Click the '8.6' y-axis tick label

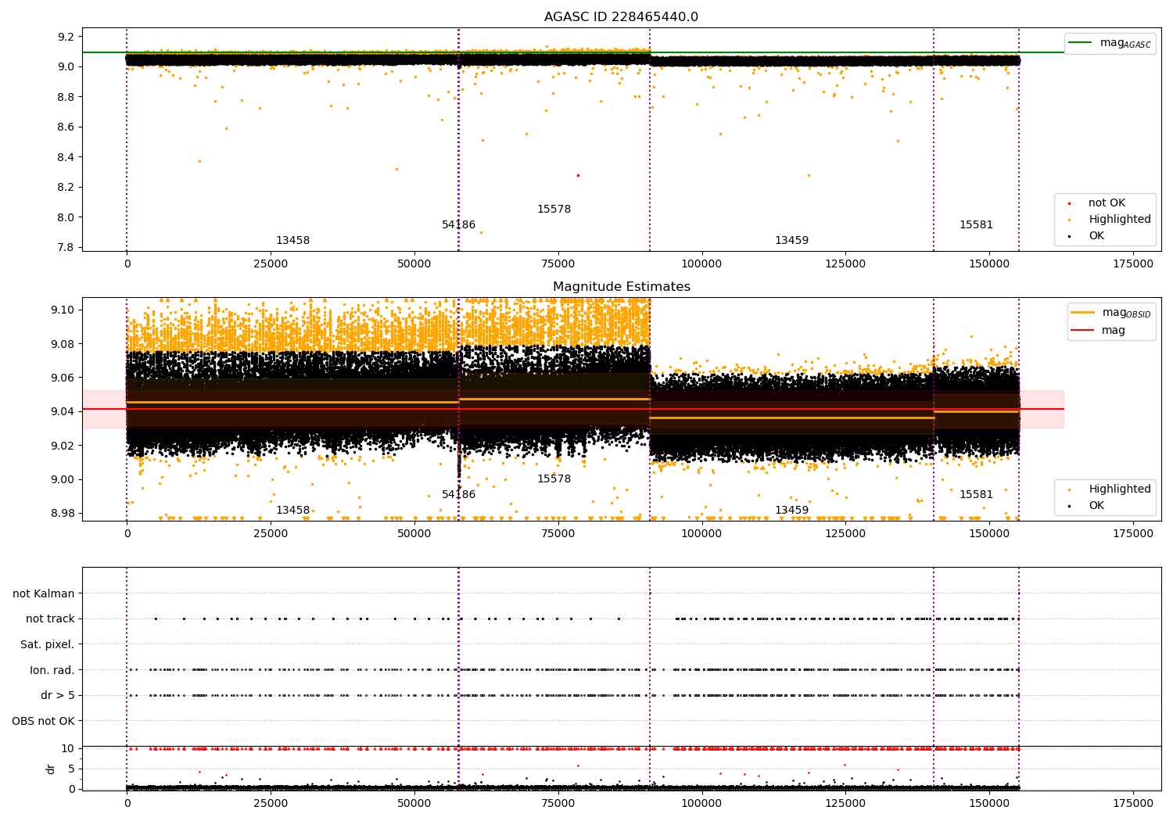pos(66,127)
